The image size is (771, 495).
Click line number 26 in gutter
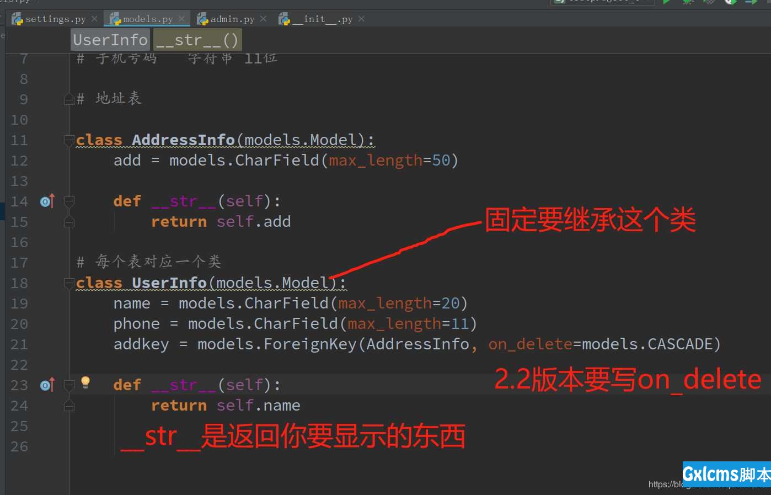click(19, 446)
